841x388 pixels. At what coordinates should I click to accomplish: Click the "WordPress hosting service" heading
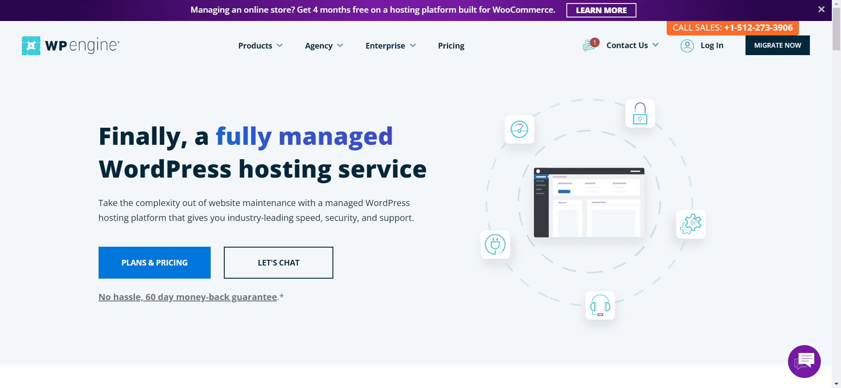[x=262, y=169]
